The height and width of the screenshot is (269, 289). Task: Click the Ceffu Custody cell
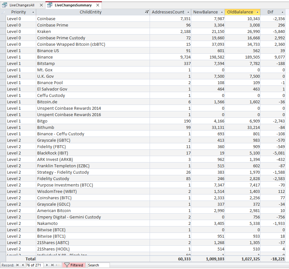(x=93, y=96)
